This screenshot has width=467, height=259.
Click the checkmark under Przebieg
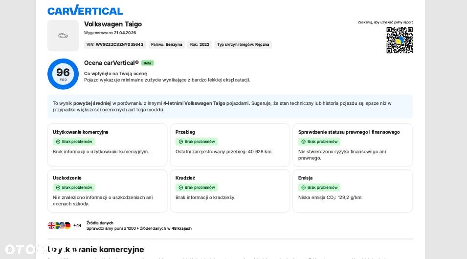click(181, 141)
